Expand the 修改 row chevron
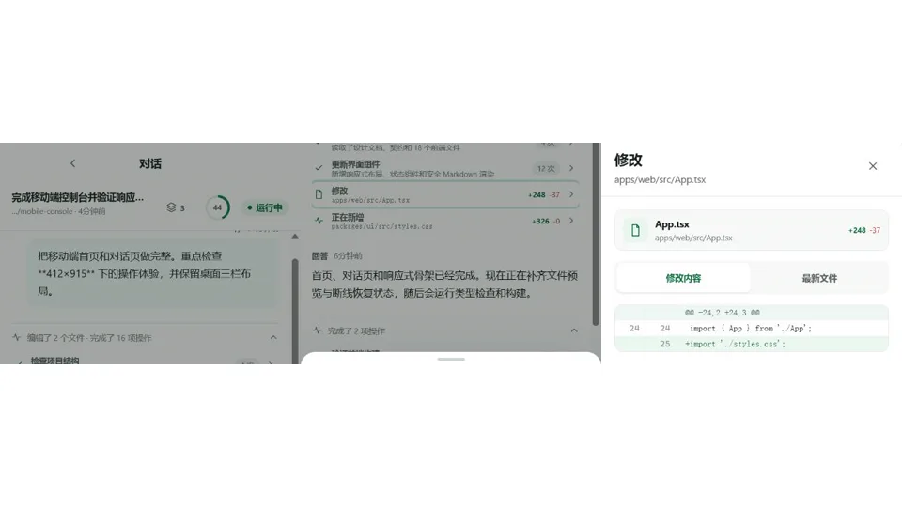 (x=571, y=194)
